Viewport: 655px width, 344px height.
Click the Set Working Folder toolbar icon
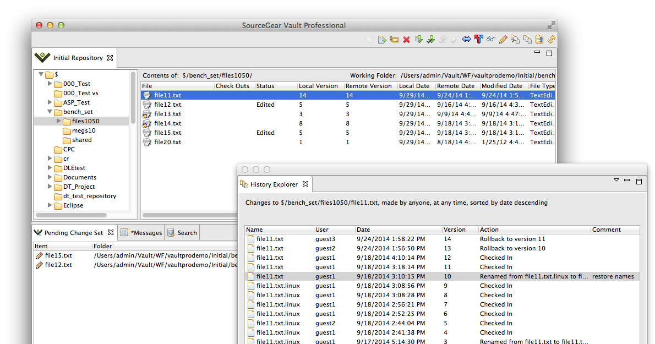tap(539, 39)
